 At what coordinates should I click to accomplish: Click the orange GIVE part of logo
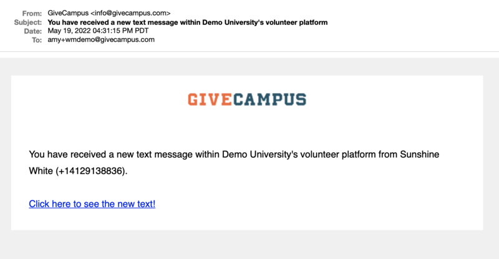210,99
